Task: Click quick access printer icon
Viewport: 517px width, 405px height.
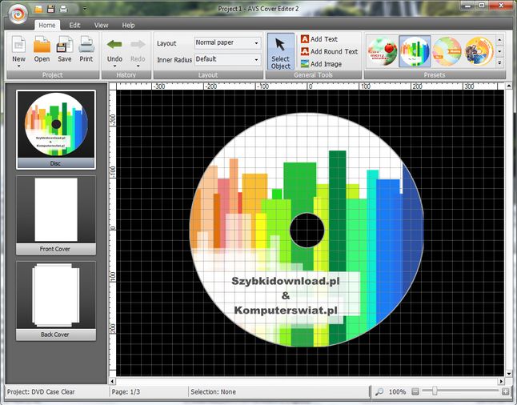Action: pyautogui.click(x=63, y=9)
